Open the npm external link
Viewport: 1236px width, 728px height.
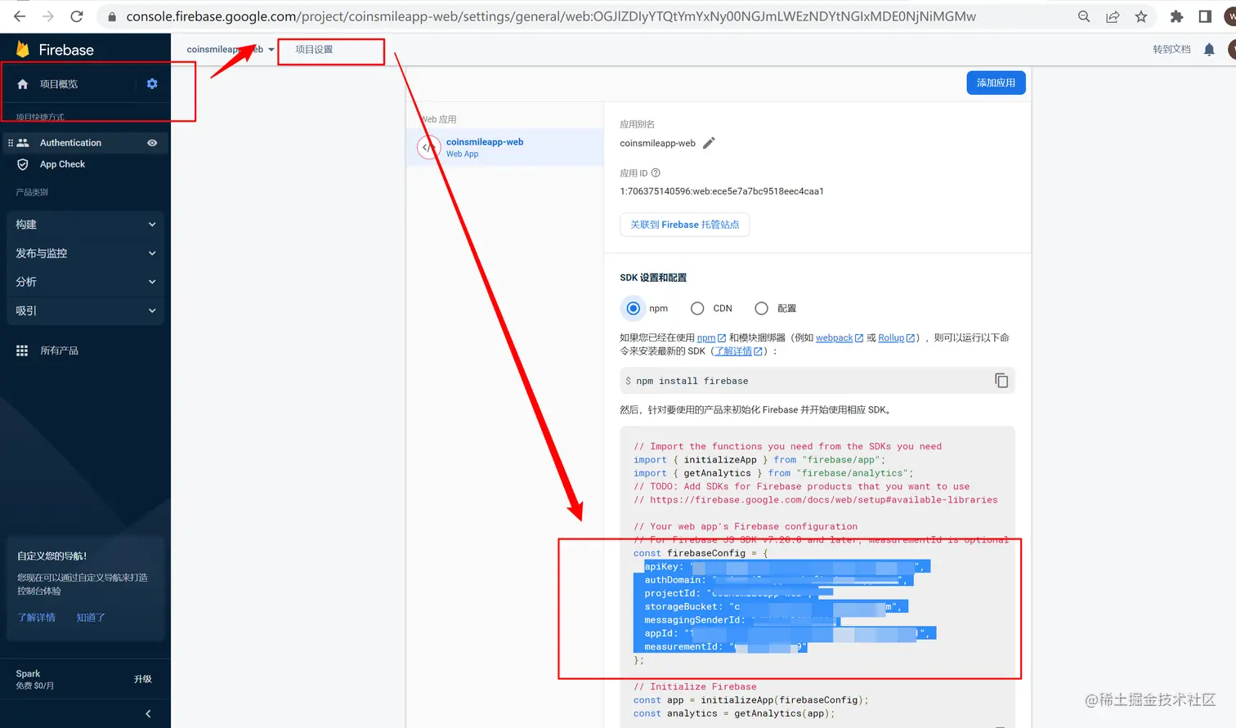pyautogui.click(x=711, y=337)
